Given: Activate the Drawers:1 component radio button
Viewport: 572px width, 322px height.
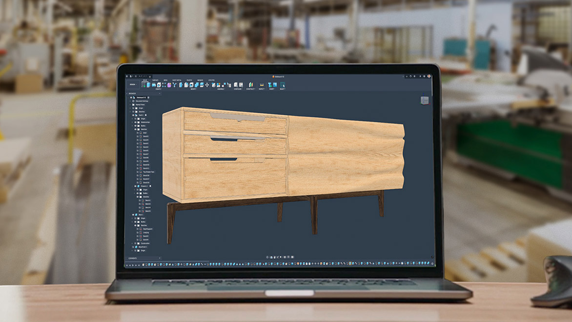Looking at the screenshot, I should coord(150,186).
